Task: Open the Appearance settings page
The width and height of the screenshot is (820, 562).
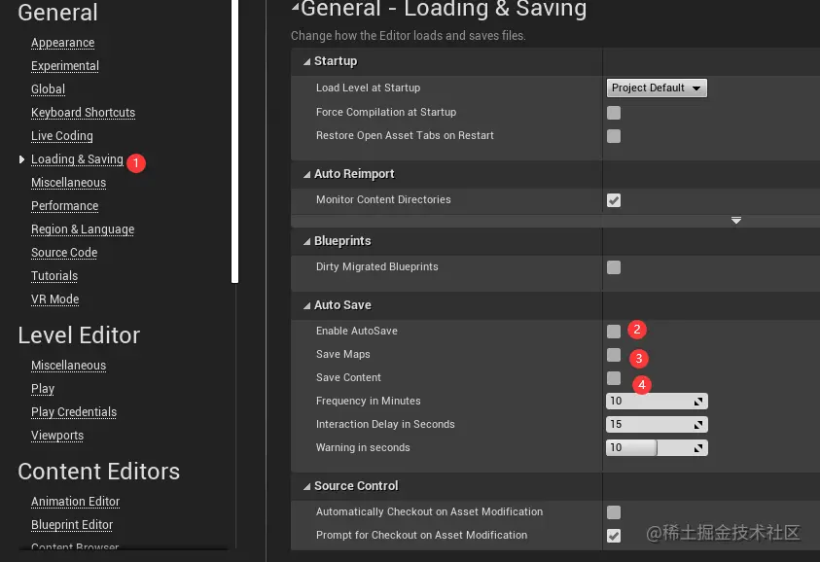Action: 63,43
